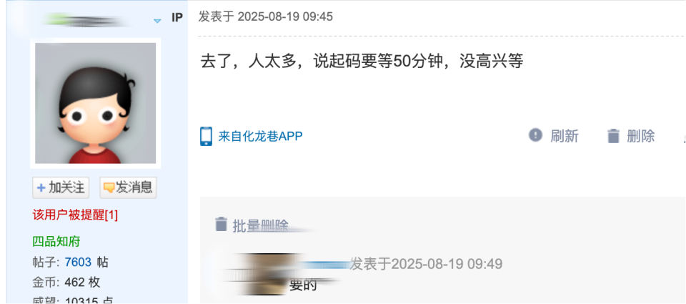Click the 刷新 text link
The width and height of the screenshot is (686, 304).
click(x=565, y=136)
